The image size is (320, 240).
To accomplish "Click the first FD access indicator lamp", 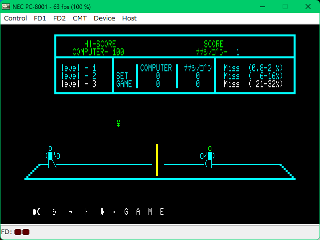I will tap(18, 232).
